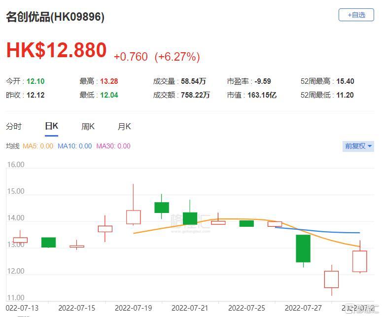Click the MA30: 0.00 indicator label

(x=113, y=146)
